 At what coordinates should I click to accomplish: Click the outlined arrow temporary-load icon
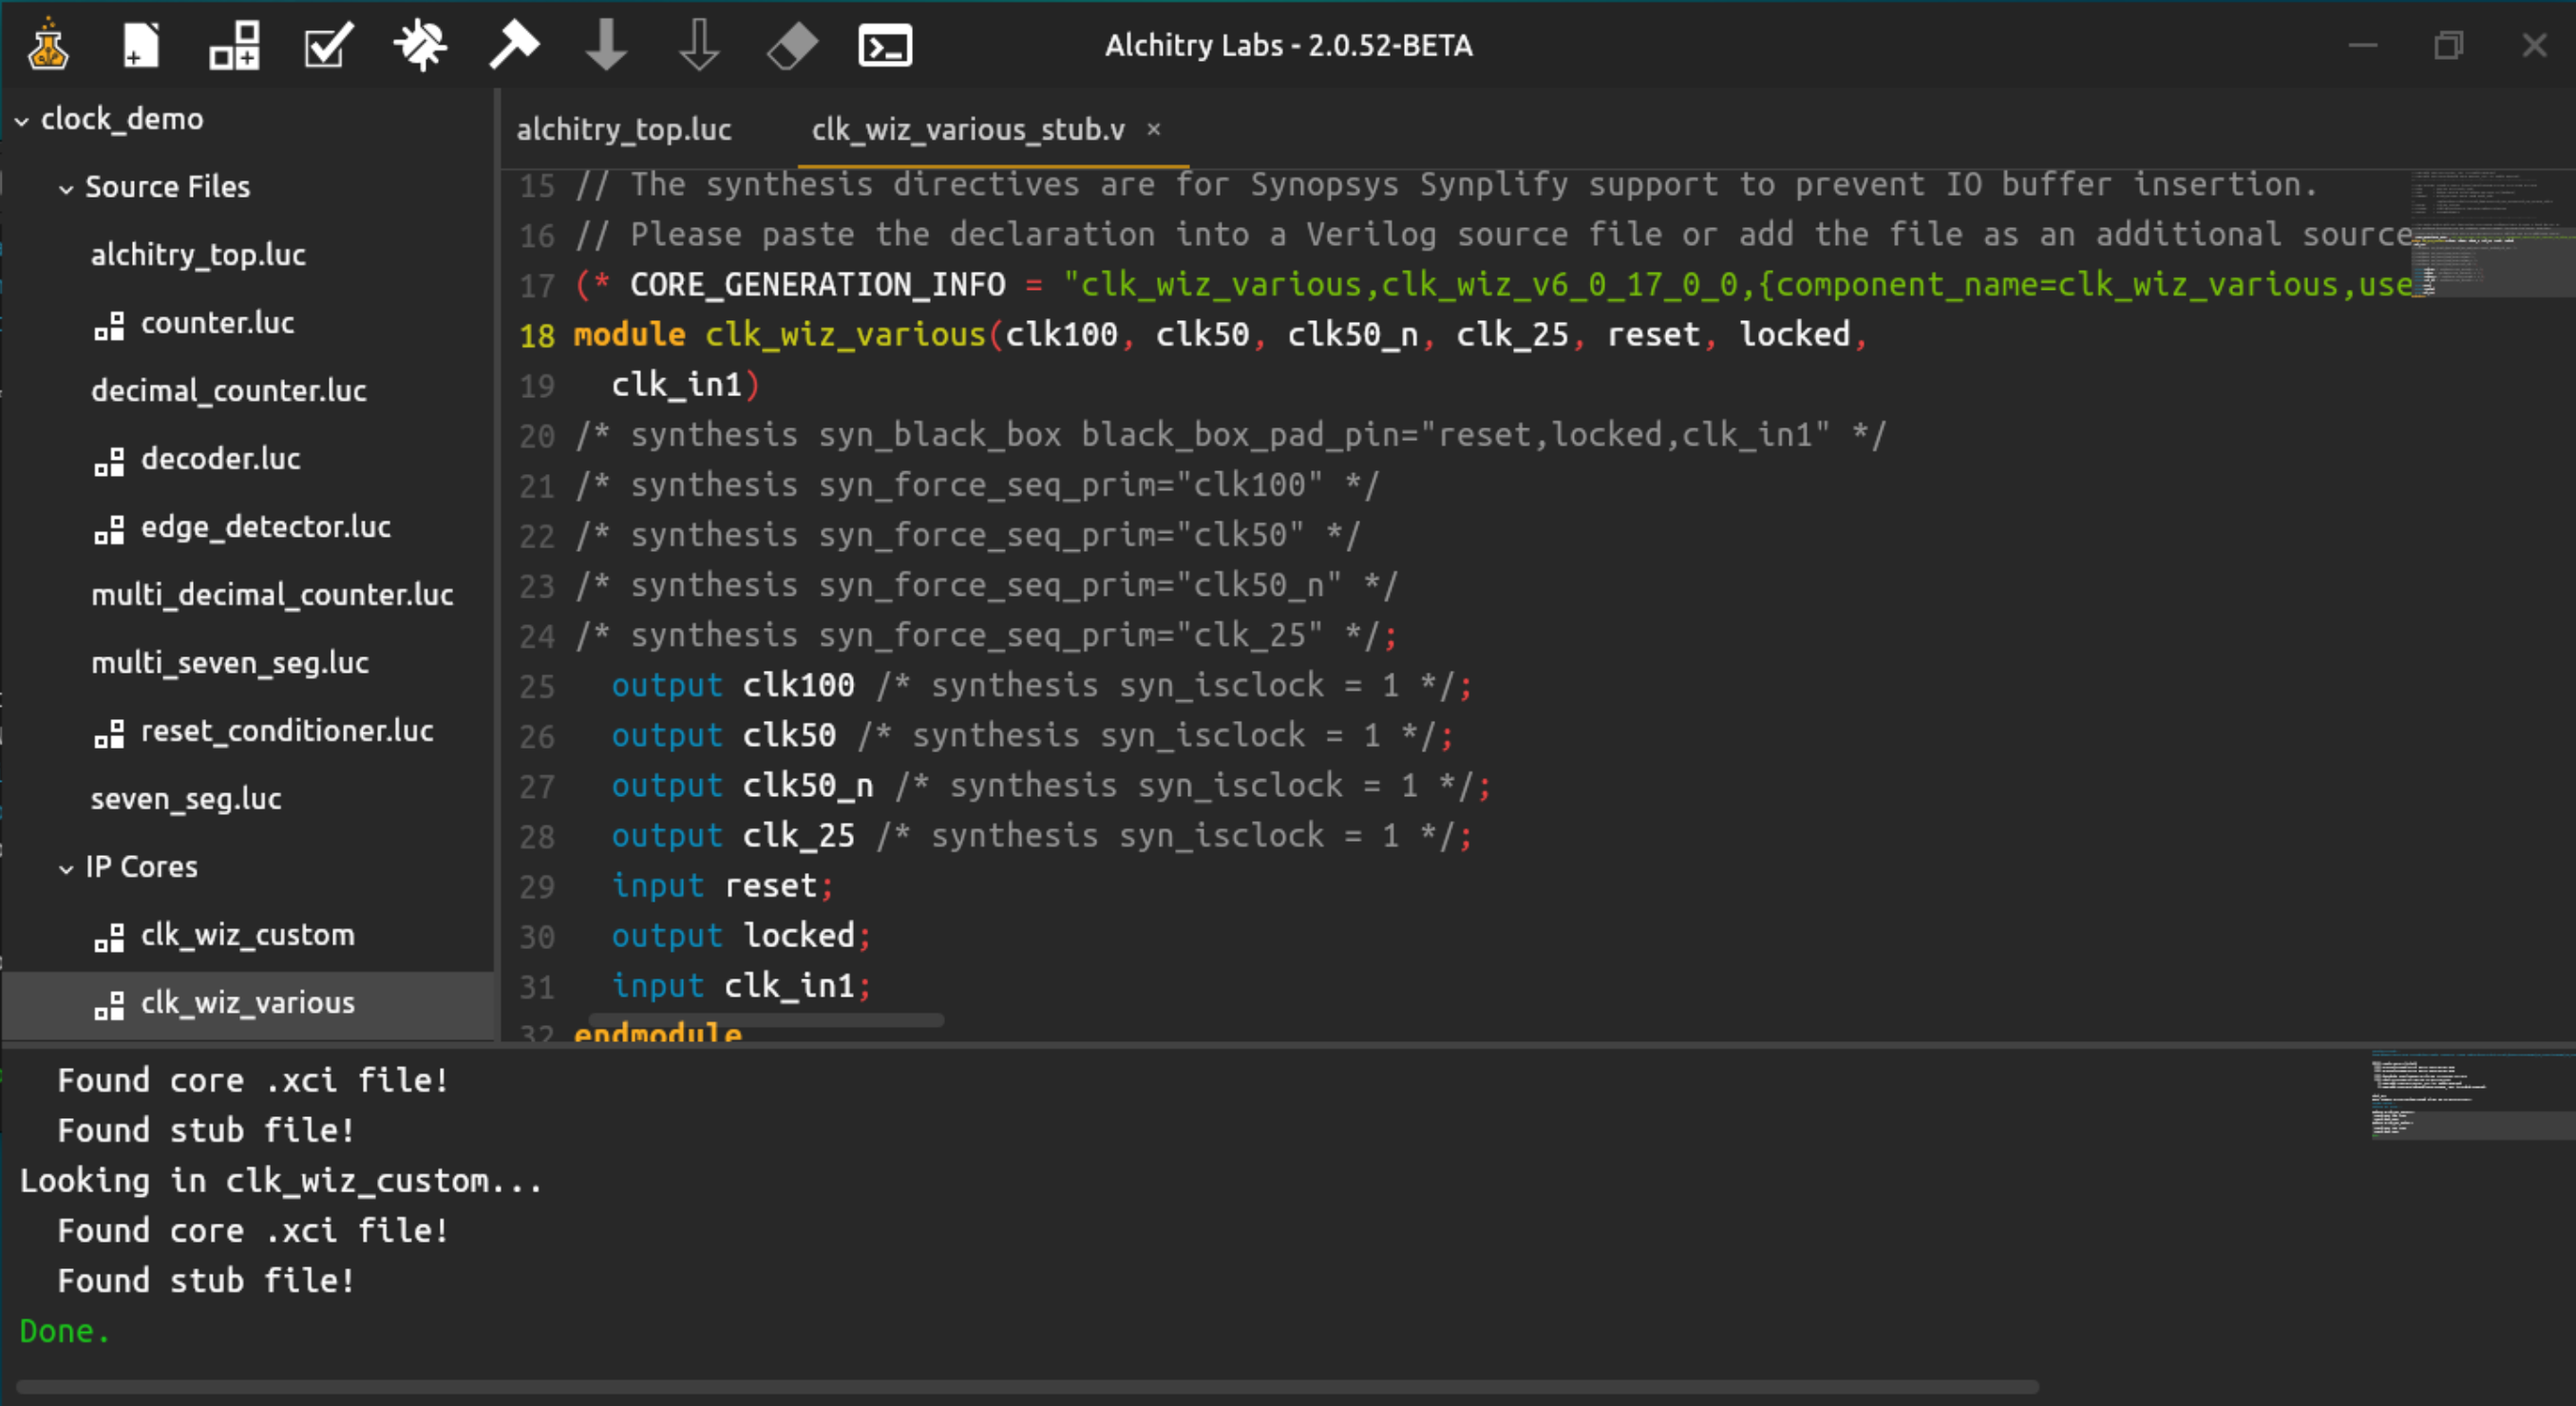(x=699, y=45)
